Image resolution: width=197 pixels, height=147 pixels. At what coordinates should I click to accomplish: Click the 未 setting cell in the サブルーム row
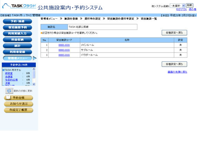[180, 50]
